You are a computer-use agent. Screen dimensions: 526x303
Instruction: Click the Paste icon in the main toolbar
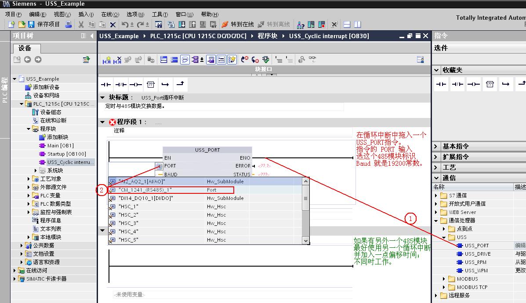point(102,25)
